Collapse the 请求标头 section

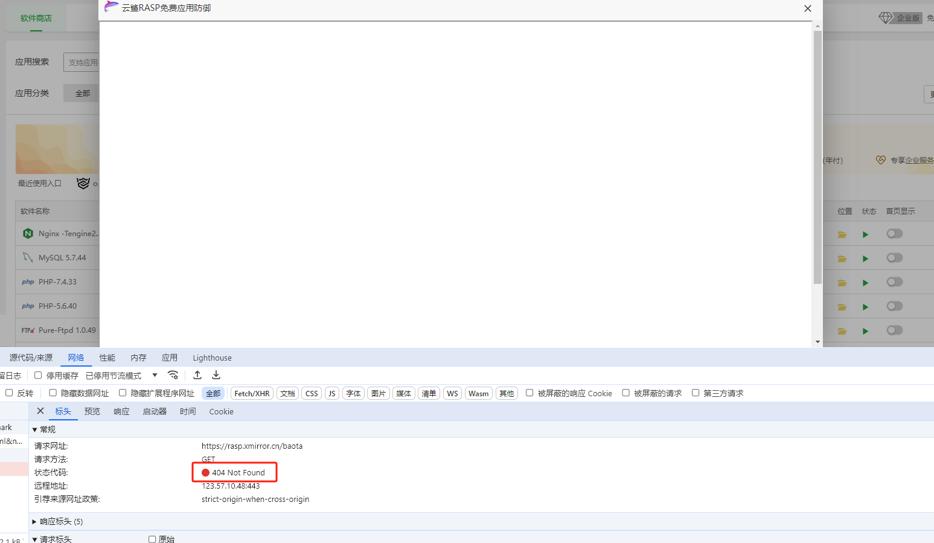coord(34,539)
